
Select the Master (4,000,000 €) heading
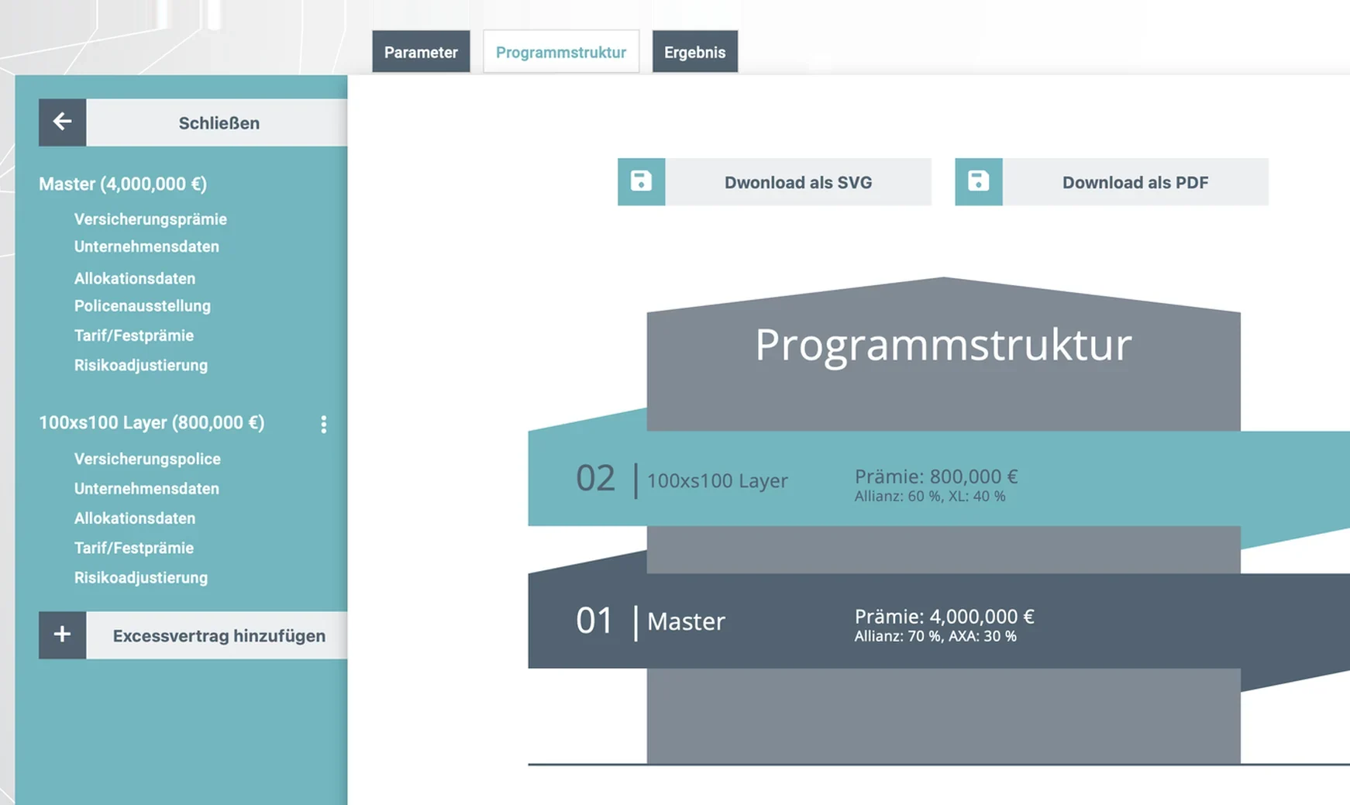pyautogui.click(x=122, y=184)
